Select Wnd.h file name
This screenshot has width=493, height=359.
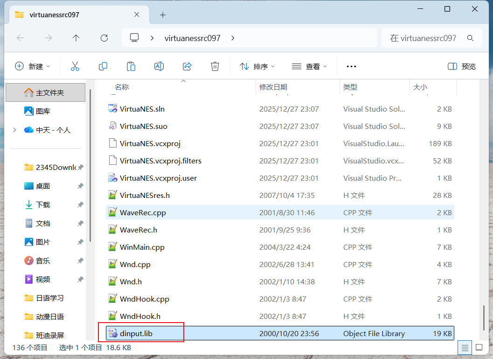click(131, 282)
